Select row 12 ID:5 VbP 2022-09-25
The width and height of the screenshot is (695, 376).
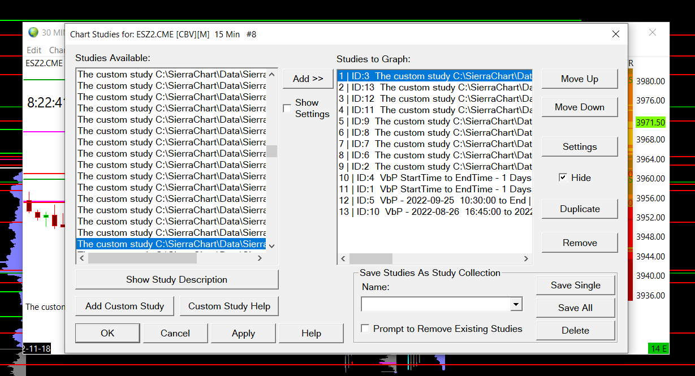point(435,201)
